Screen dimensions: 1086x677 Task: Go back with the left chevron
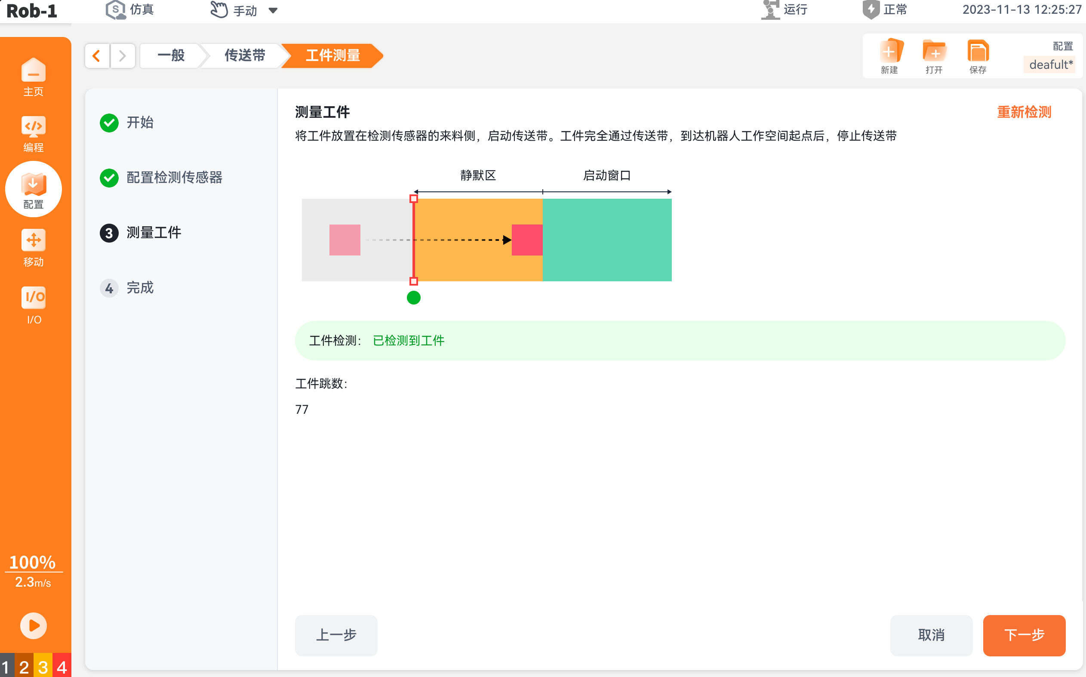(97, 56)
